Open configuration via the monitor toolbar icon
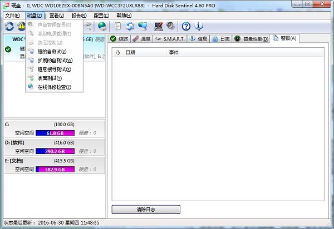 point(158,26)
